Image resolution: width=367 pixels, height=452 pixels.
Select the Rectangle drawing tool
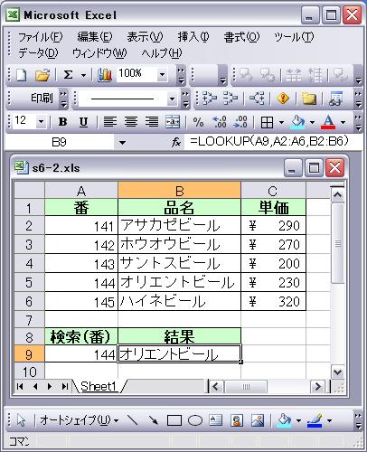174,420
